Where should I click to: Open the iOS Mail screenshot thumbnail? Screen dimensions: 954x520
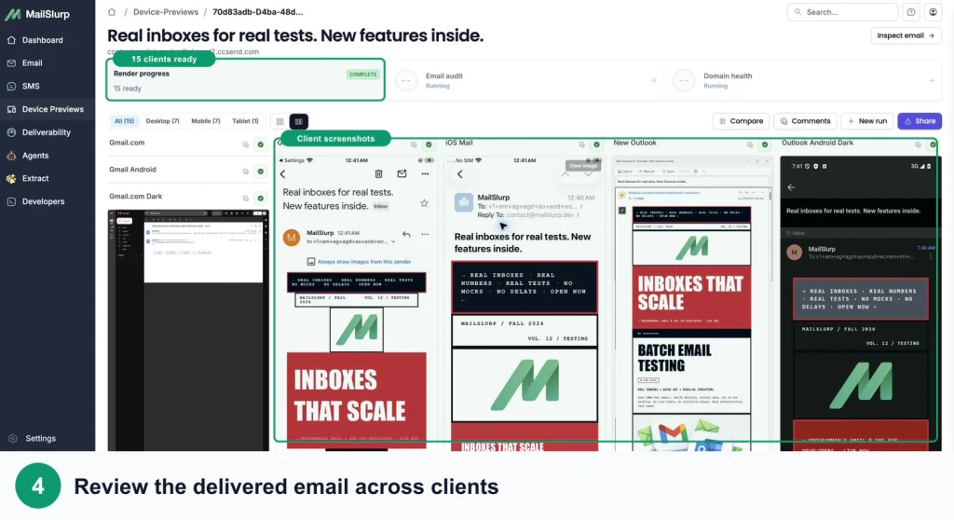coord(524,303)
